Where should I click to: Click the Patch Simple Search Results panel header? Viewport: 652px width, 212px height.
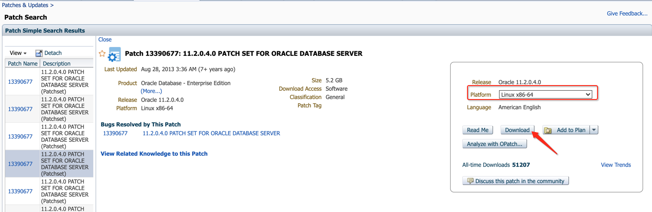(326, 31)
